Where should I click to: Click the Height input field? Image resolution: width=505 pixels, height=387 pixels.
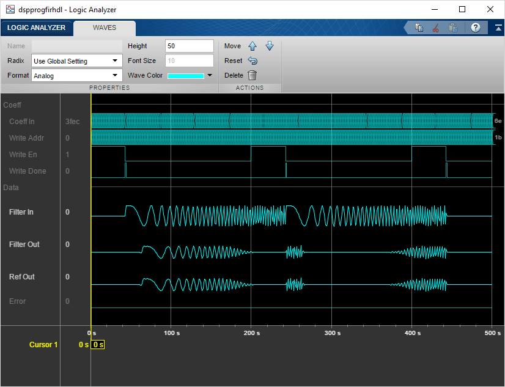189,46
